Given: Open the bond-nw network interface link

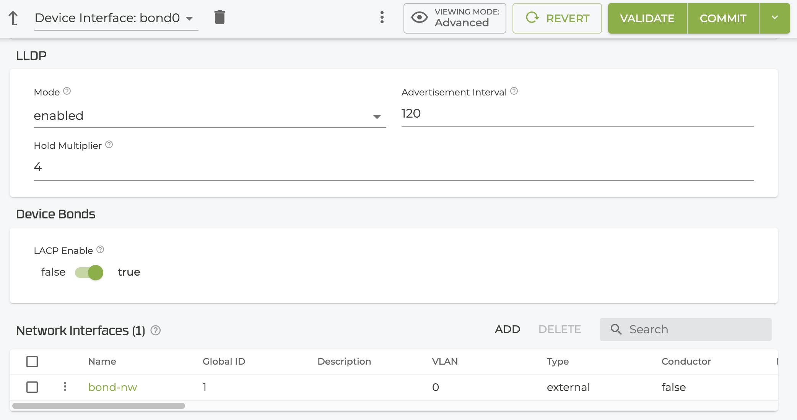Looking at the screenshot, I should (x=112, y=387).
